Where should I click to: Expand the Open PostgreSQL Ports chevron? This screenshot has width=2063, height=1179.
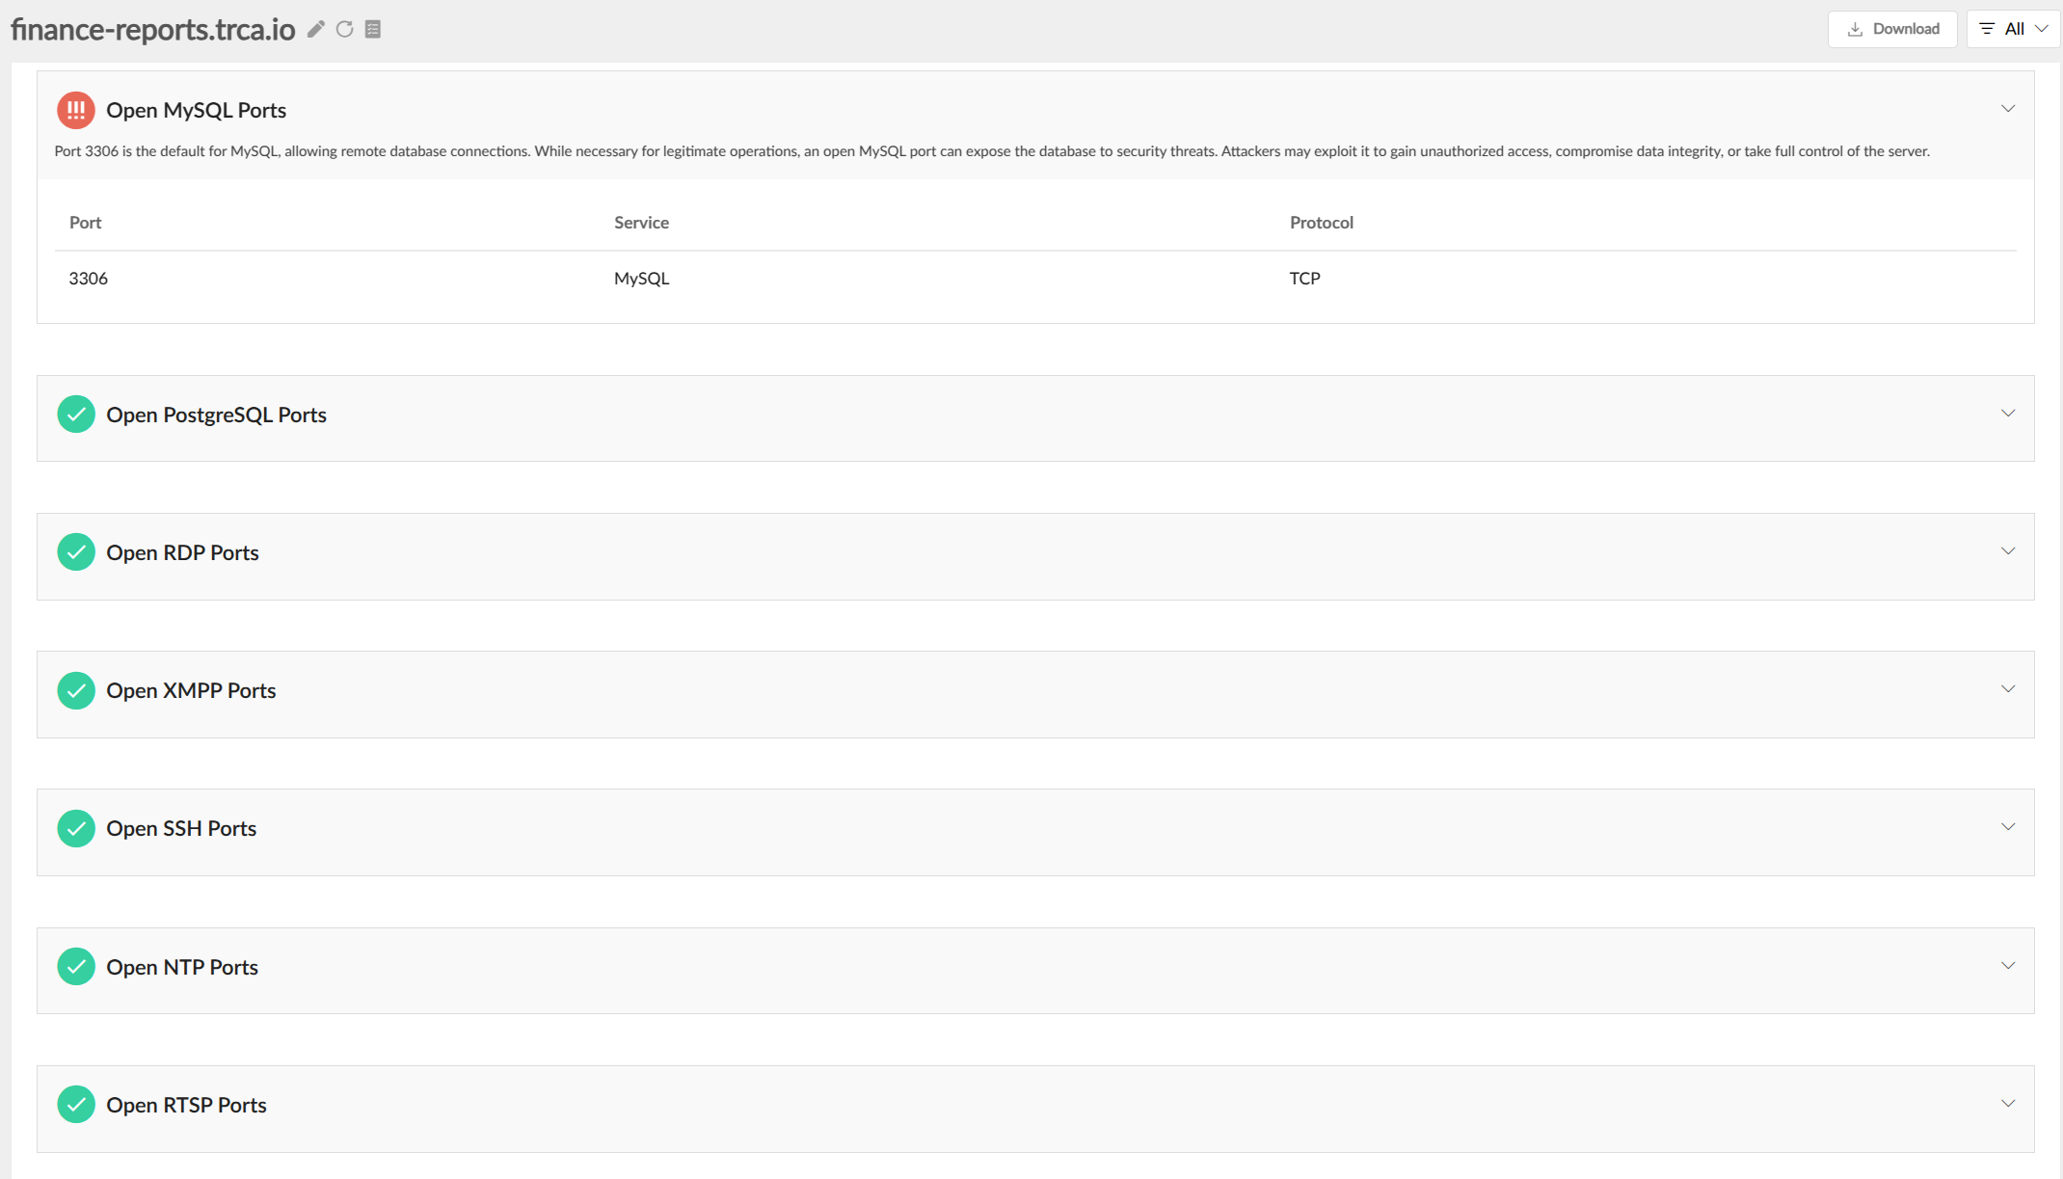[x=2008, y=414]
